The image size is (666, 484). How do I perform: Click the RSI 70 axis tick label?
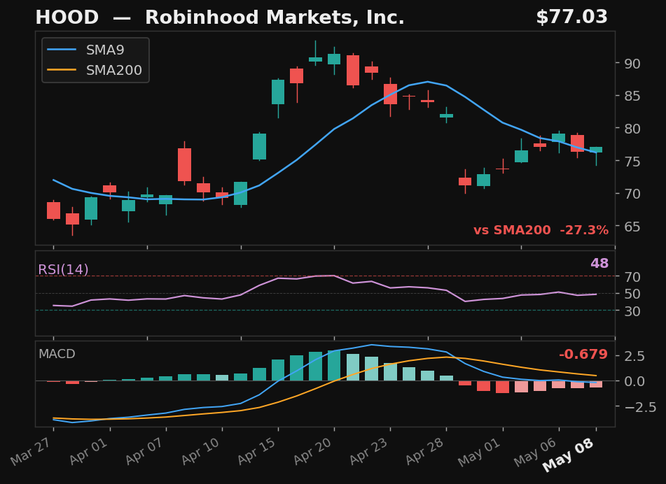click(632, 277)
